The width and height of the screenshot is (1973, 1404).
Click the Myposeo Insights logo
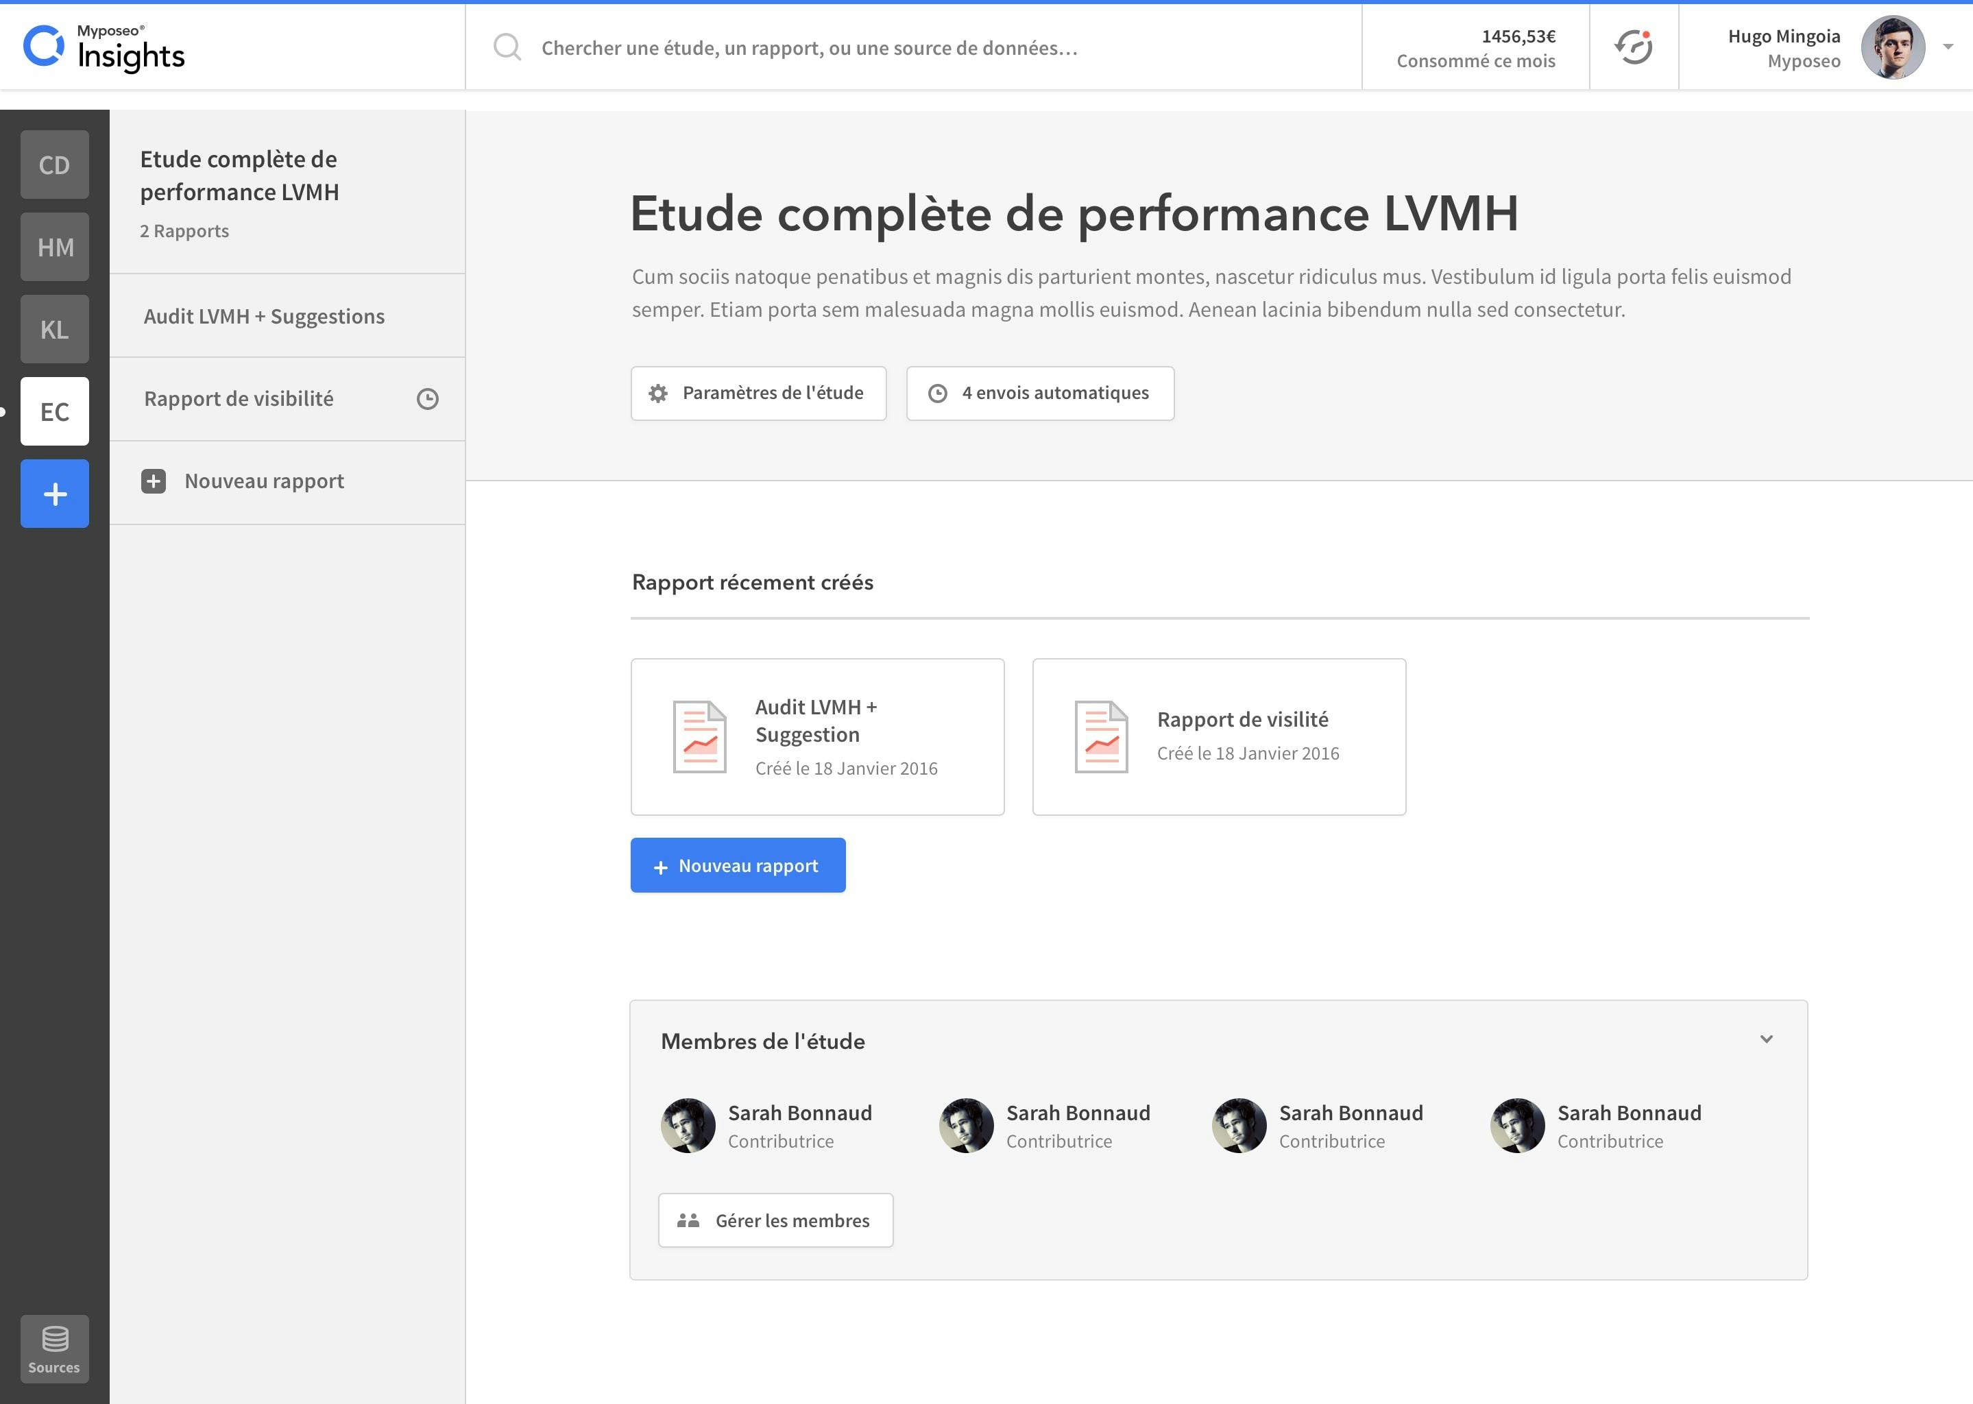(104, 47)
